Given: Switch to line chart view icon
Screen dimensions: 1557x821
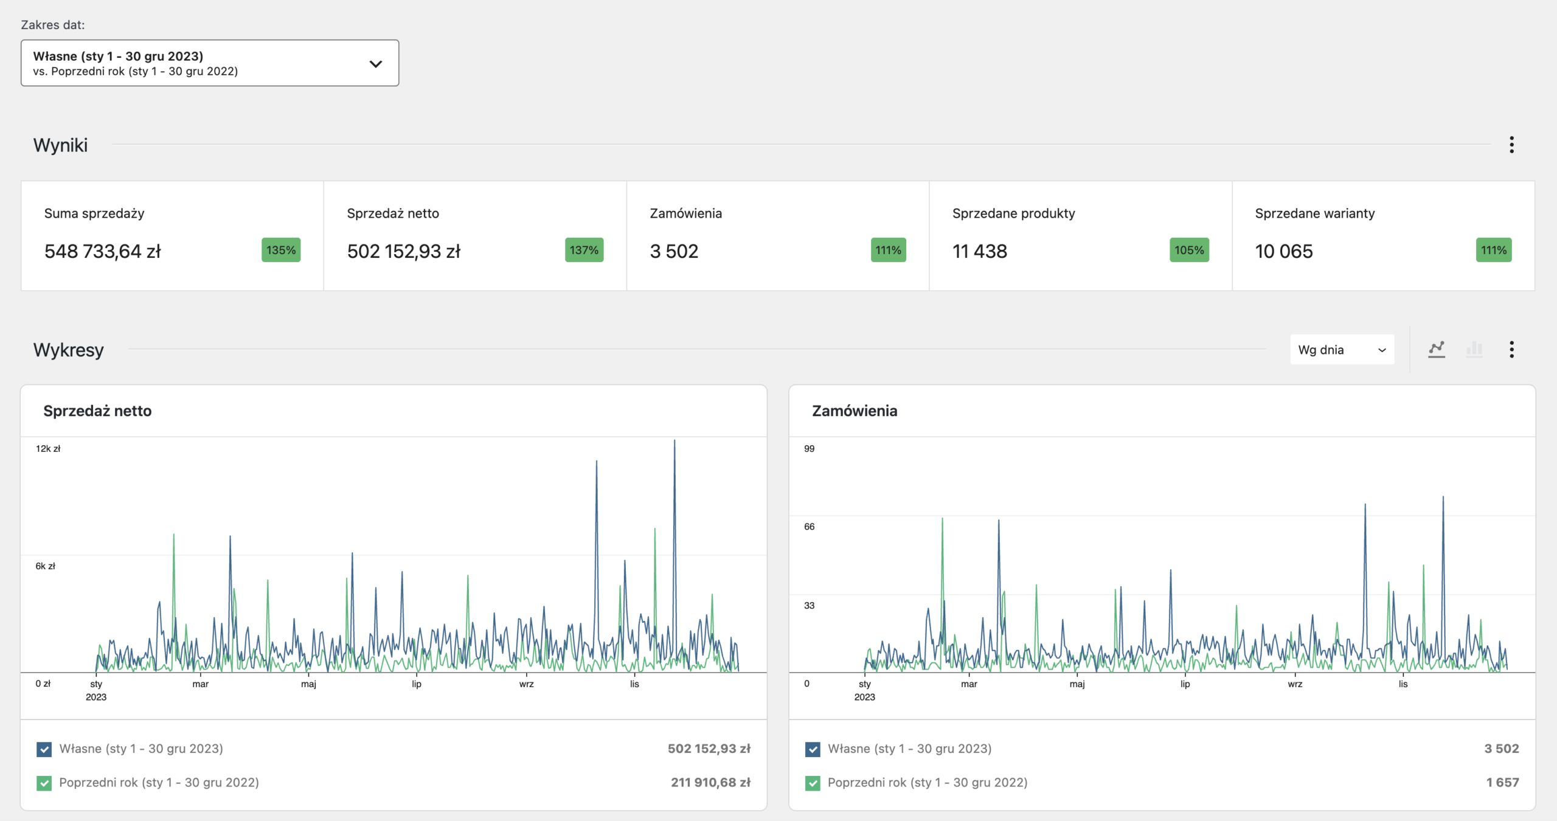Looking at the screenshot, I should click(1437, 349).
